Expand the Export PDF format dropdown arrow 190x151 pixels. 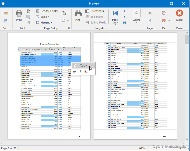click(169, 13)
